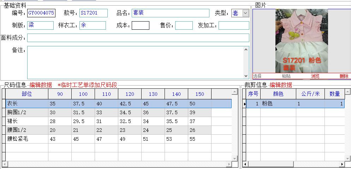
Task: Click the 编号 input field
Action: click(x=41, y=13)
